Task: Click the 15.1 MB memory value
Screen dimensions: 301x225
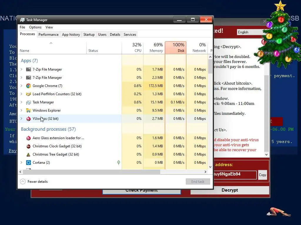Action: (157, 102)
